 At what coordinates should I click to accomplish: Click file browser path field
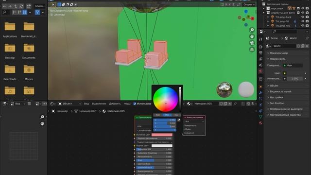point(39,6)
